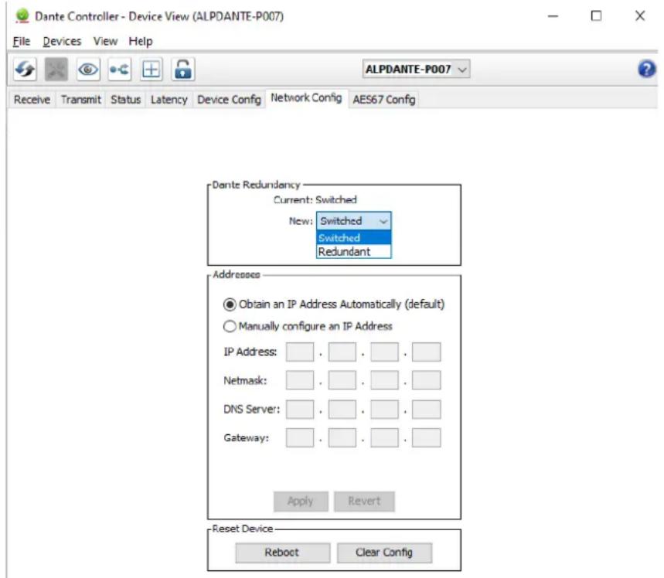Collapse the New redundancy mode combo box

coord(353,221)
